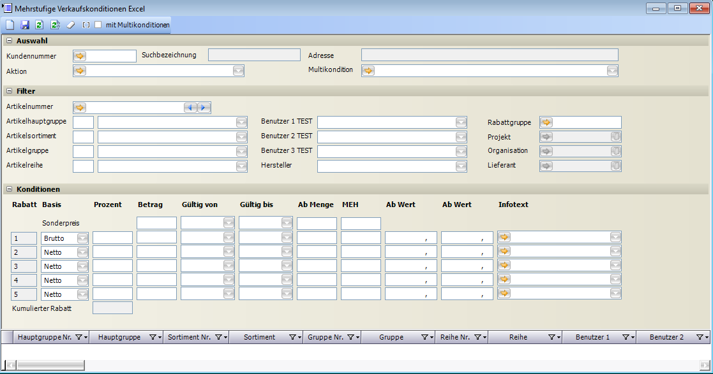Click the brackets icon in toolbar
This screenshot has width=713, height=374.
coord(86,25)
